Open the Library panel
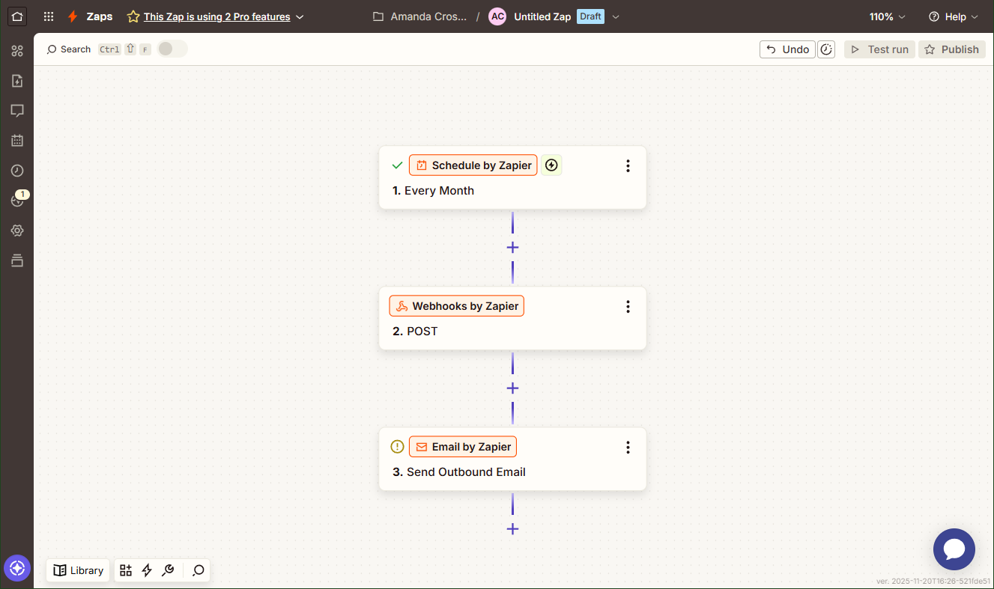 (x=79, y=570)
